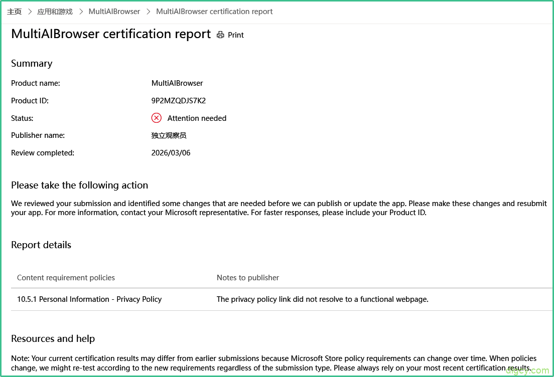Click the red X status icon
The width and height of the screenshot is (554, 377).
(x=157, y=118)
